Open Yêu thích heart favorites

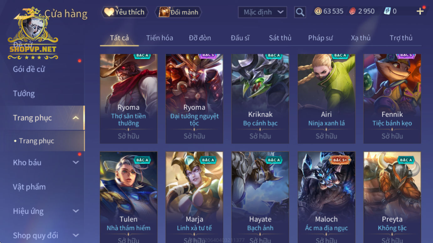[125, 12]
